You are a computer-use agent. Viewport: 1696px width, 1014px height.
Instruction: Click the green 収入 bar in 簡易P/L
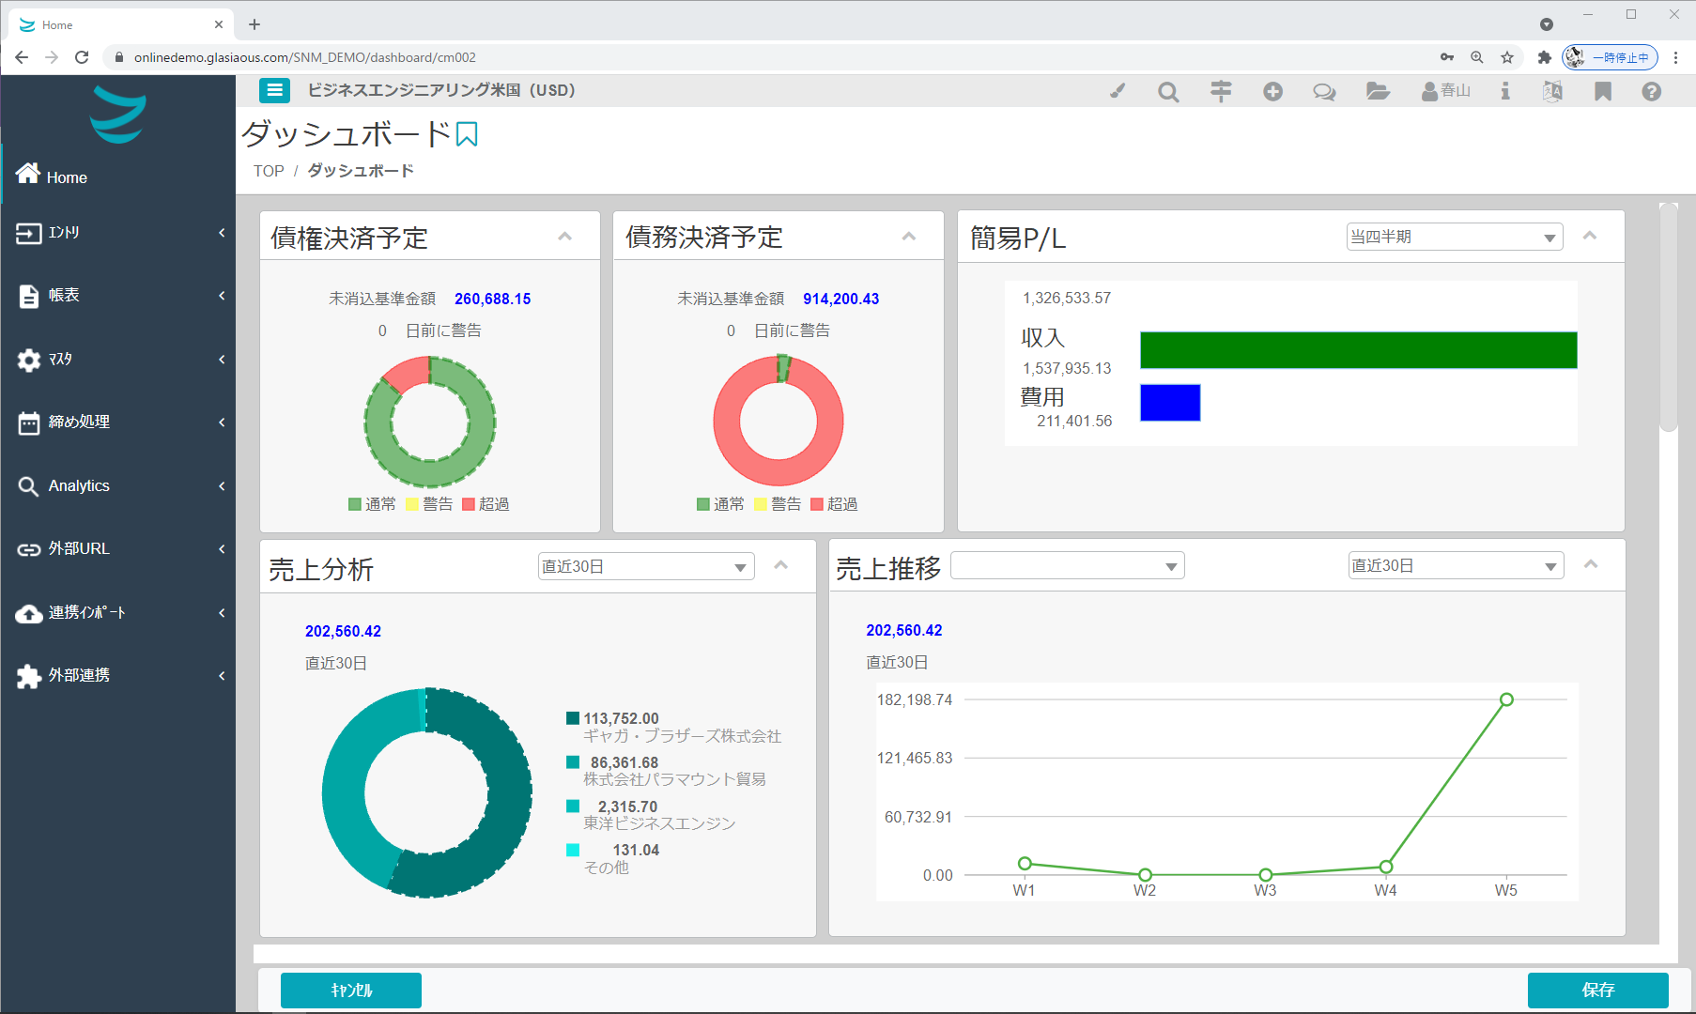coord(1358,350)
